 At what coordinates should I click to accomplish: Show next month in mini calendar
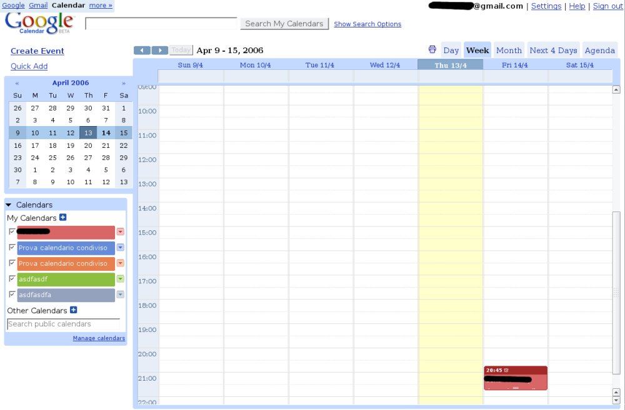(124, 83)
